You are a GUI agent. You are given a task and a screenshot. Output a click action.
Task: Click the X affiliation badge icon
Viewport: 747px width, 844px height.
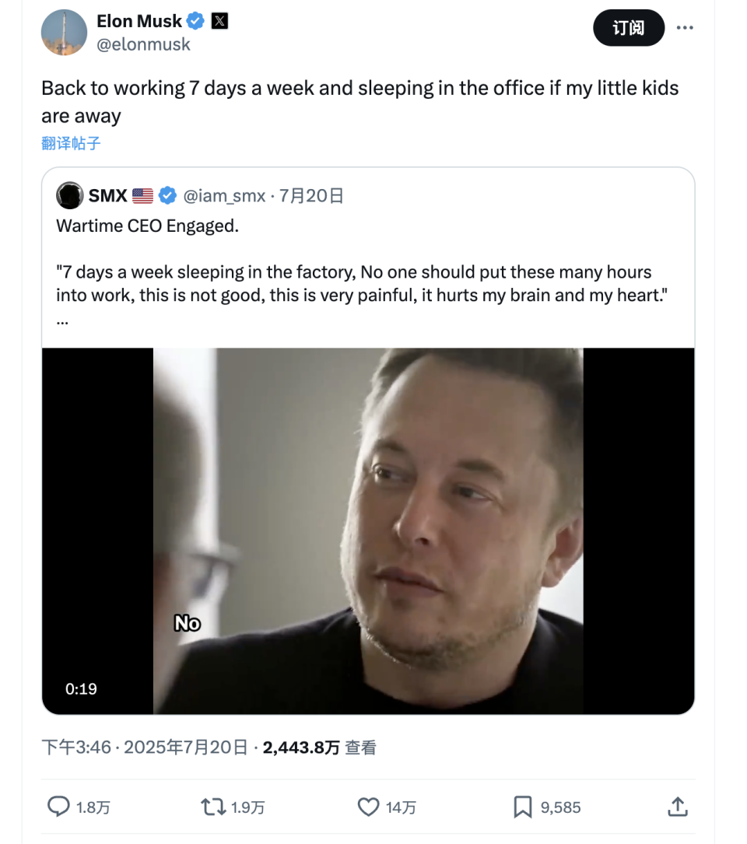tap(220, 21)
